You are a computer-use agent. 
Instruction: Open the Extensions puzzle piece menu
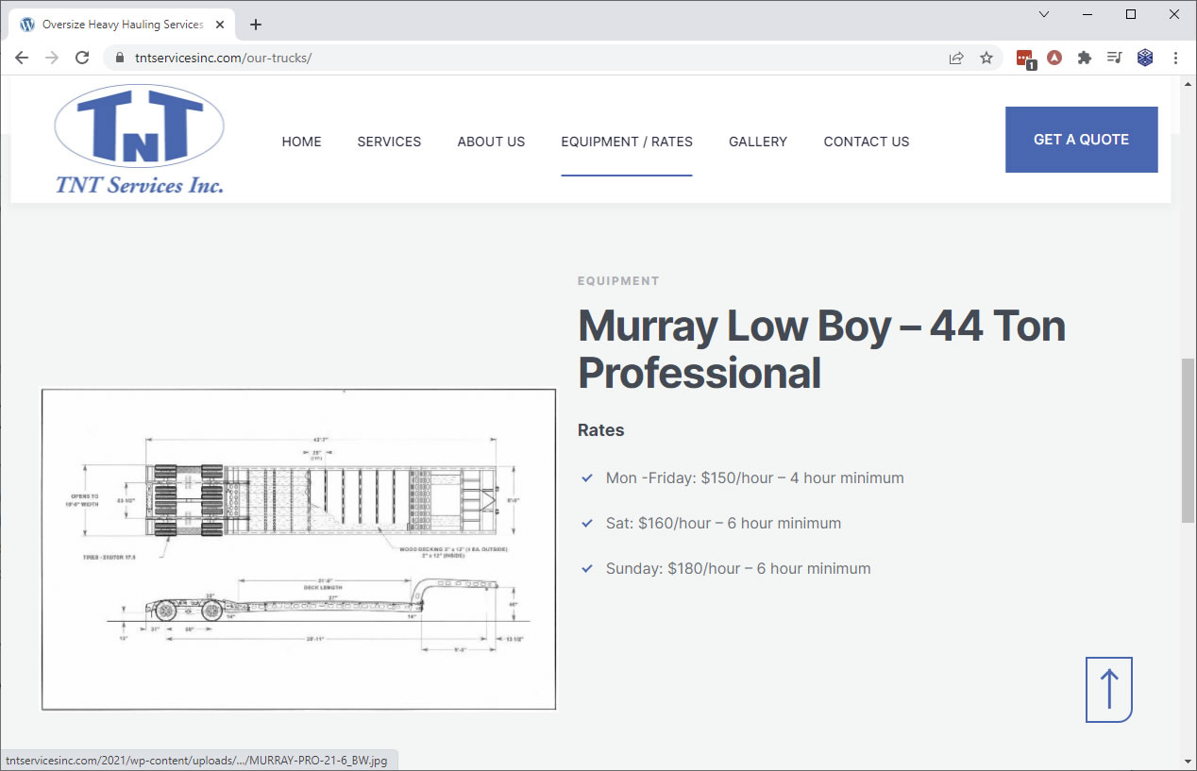tap(1085, 58)
